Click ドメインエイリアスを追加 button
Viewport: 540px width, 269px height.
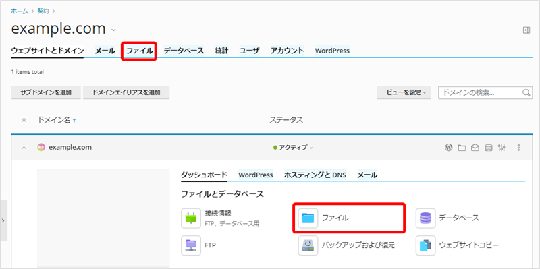click(126, 92)
